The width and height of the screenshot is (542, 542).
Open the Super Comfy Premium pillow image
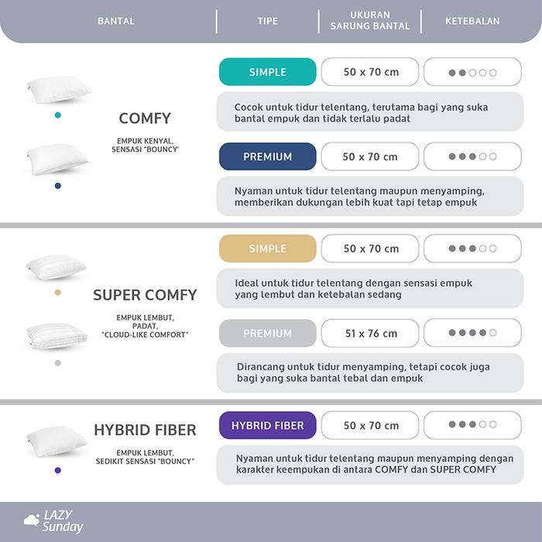[x=57, y=335]
